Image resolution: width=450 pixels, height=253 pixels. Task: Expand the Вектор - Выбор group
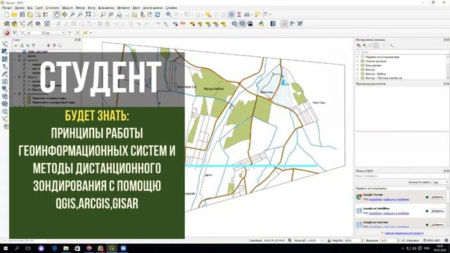[358, 74]
